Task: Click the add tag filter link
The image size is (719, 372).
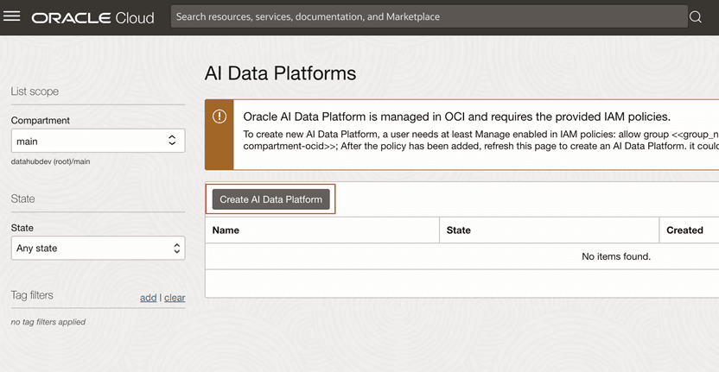Action: (x=148, y=298)
